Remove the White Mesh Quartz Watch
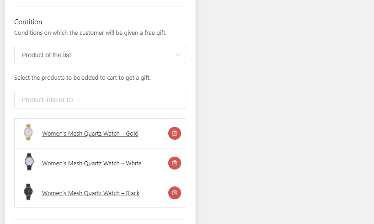Viewport: 374px width, 224px height. coord(174,163)
